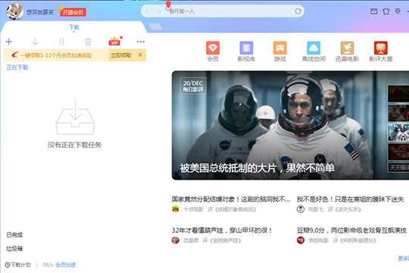
Task: Click 立即领取 in the promo banner
Action: (x=120, y=55)
